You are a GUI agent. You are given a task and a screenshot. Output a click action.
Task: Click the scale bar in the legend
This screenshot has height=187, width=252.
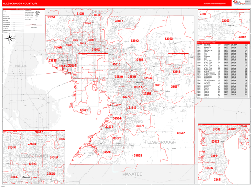[x=34, y=25]
